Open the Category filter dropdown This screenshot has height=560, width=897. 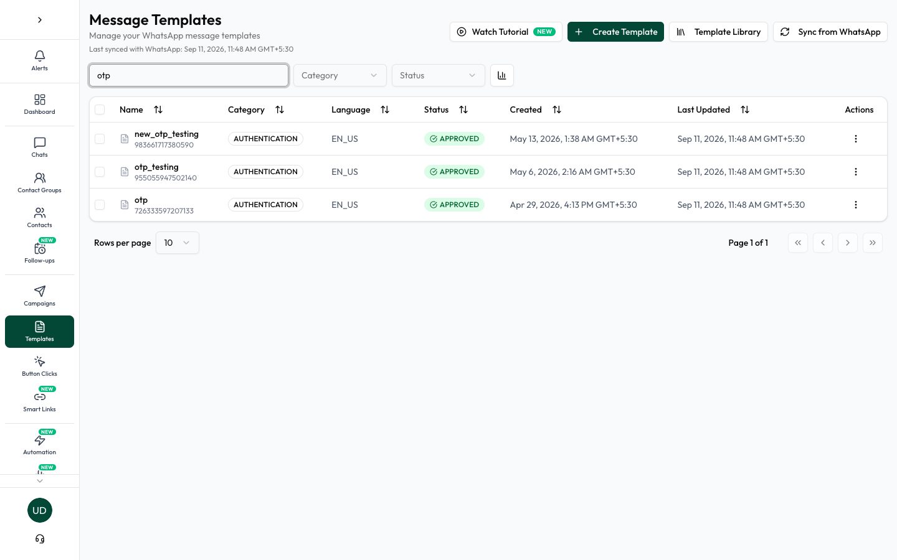[x=340, y=75]
